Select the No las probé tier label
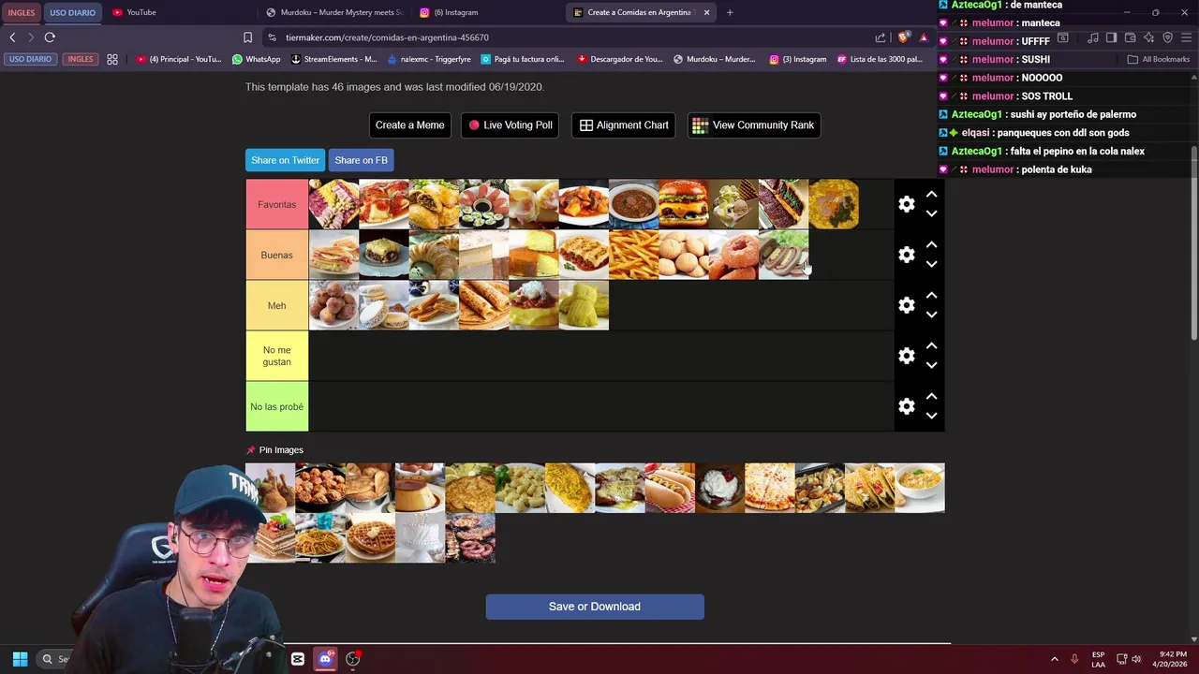The width and height of the screenshot is (1199, 674). coord(276,406)
